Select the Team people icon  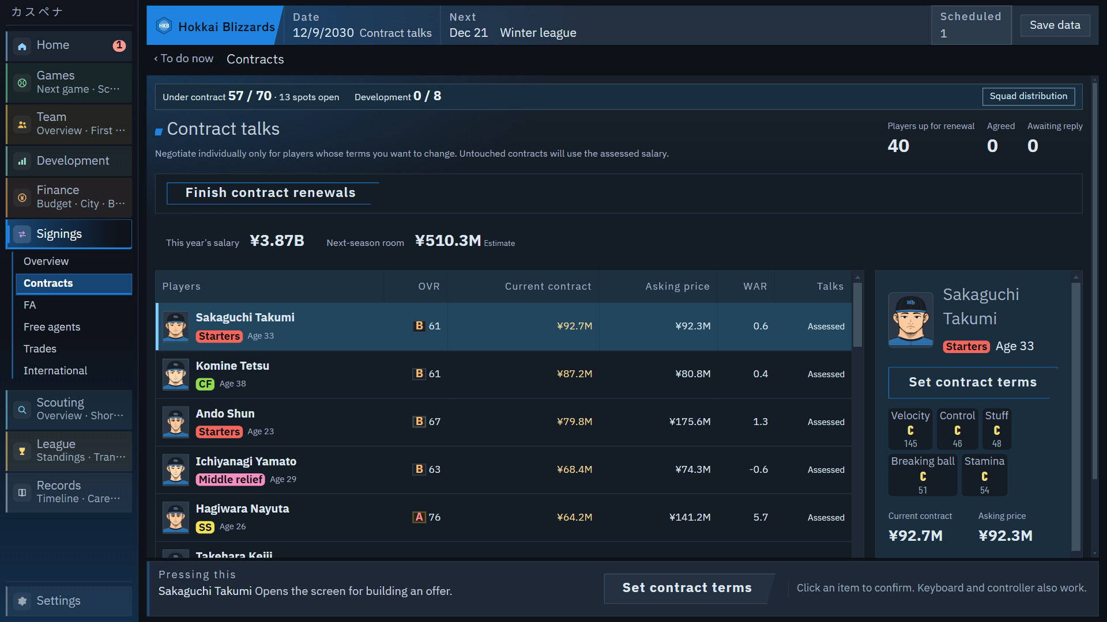22,124
